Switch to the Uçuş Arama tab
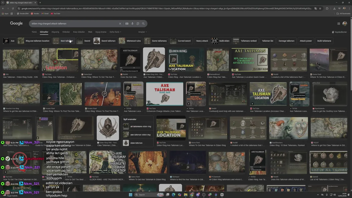Screen dimensions: 352x198 click(x=101, y=32)
